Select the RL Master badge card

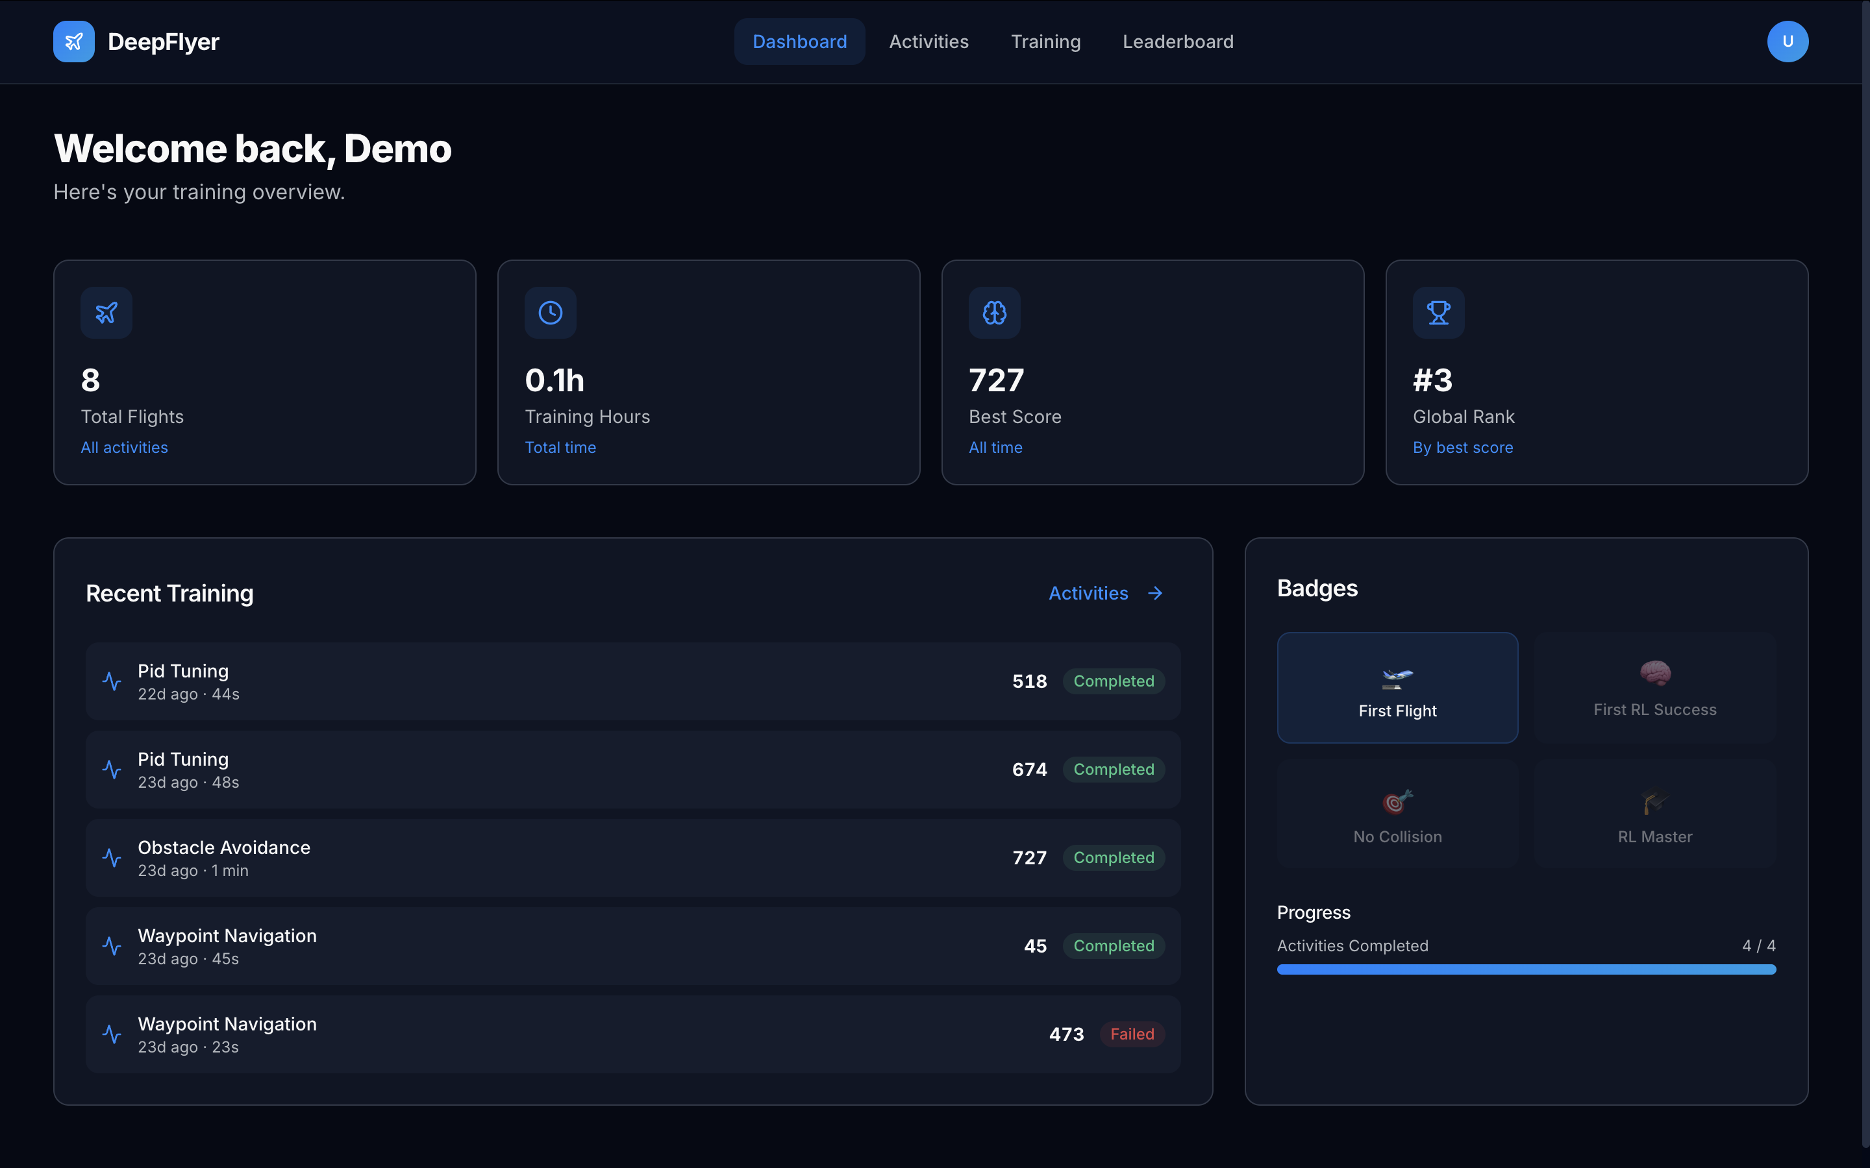click(1655, 814)
